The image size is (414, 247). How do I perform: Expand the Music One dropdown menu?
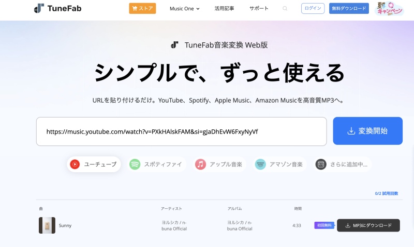click(185, 9)
